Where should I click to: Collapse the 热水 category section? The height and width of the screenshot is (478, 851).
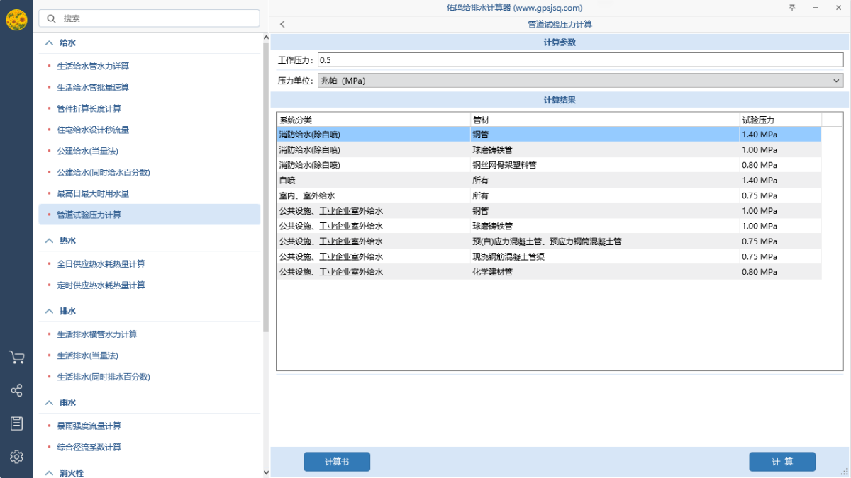click(x=49, y=241)
